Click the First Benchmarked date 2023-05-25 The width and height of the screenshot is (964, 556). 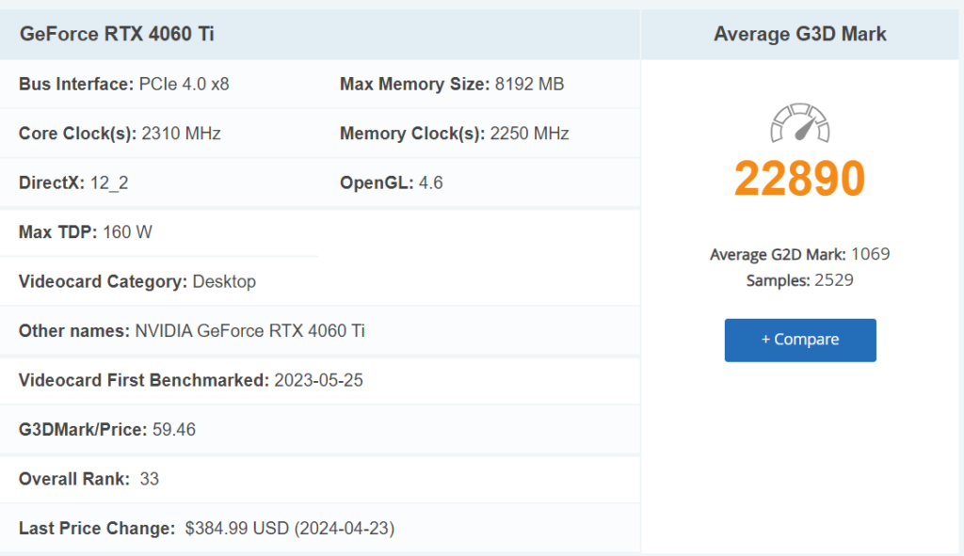(x=318, y=381)
